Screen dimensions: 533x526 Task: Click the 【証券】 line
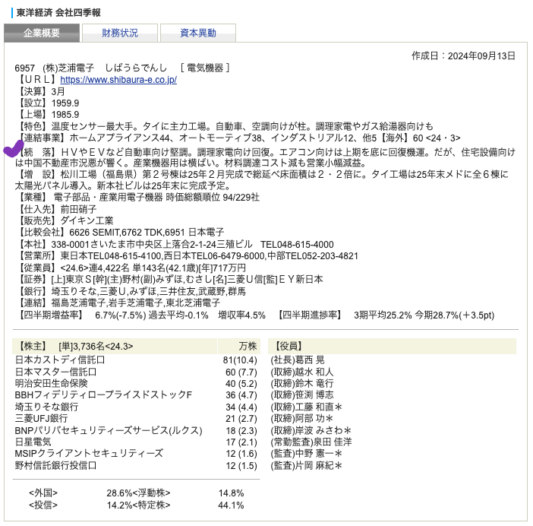tap(169, 280)
